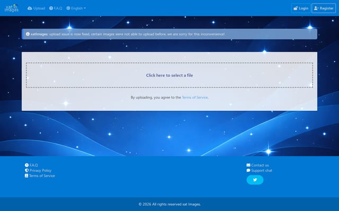Click the Login button
Screen dimensions: 339x211
(x=301, y=8)
